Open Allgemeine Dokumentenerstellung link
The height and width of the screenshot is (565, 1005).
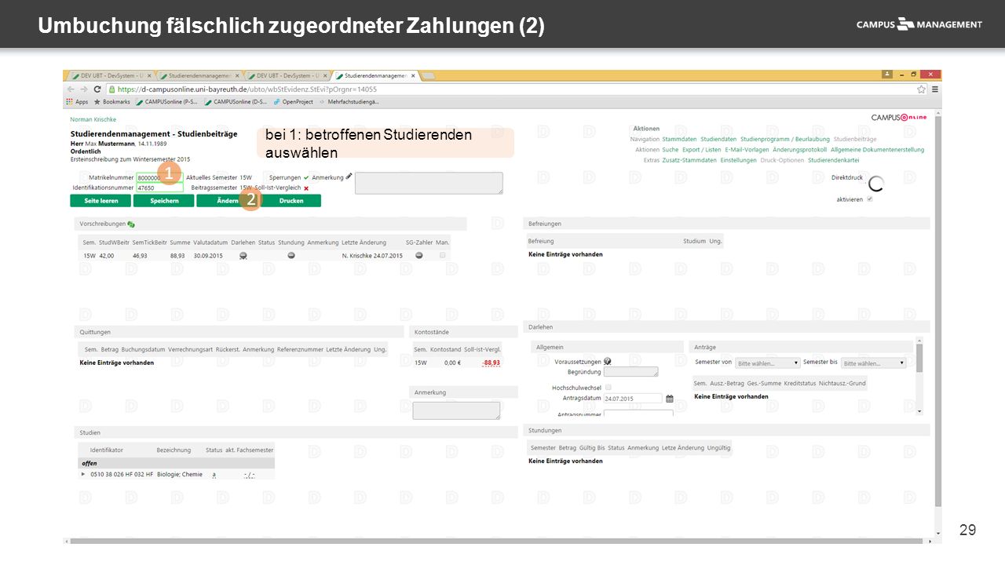877,149
